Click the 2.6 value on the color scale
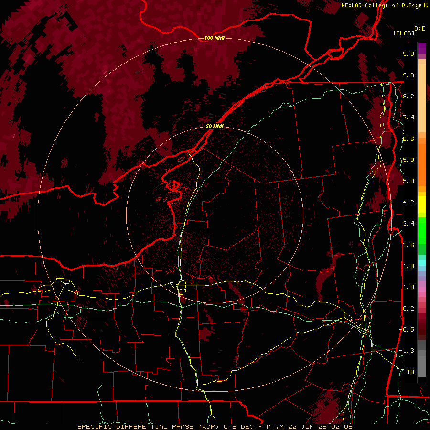The height and width of the screenshot is (430, 430). (x=408, y=245)
